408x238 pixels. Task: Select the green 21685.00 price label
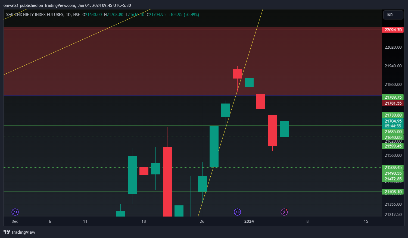pos(393,132)
